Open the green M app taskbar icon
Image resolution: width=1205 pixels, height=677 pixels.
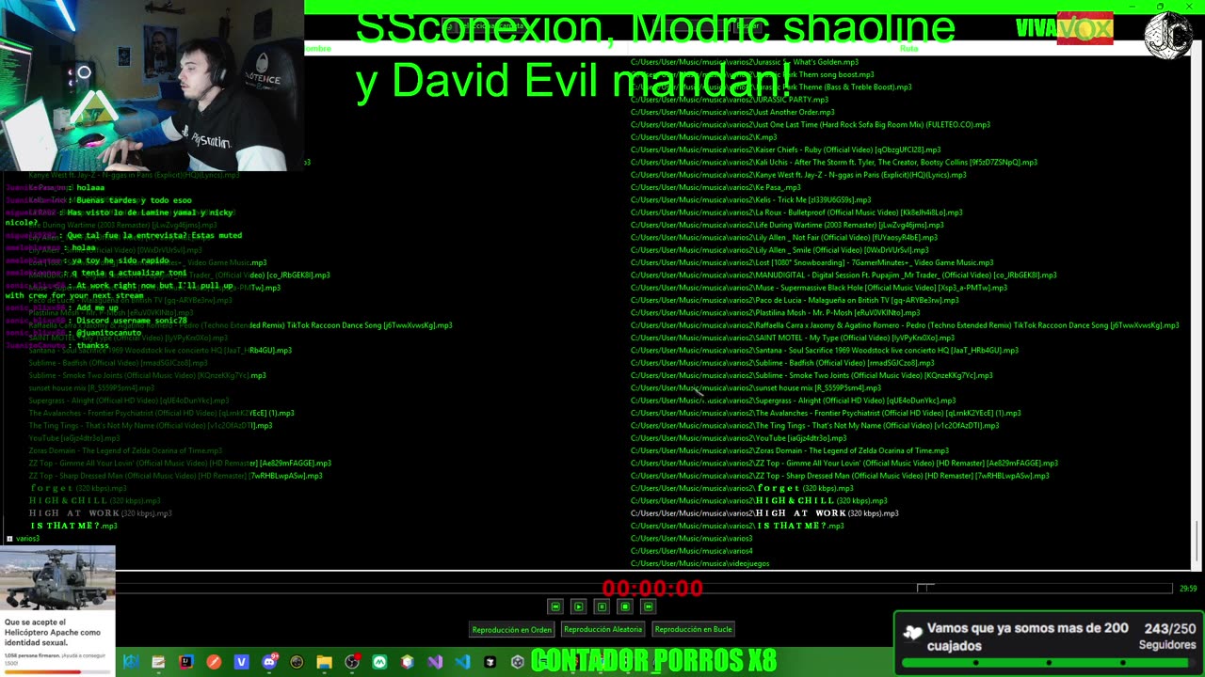(379, 662)
